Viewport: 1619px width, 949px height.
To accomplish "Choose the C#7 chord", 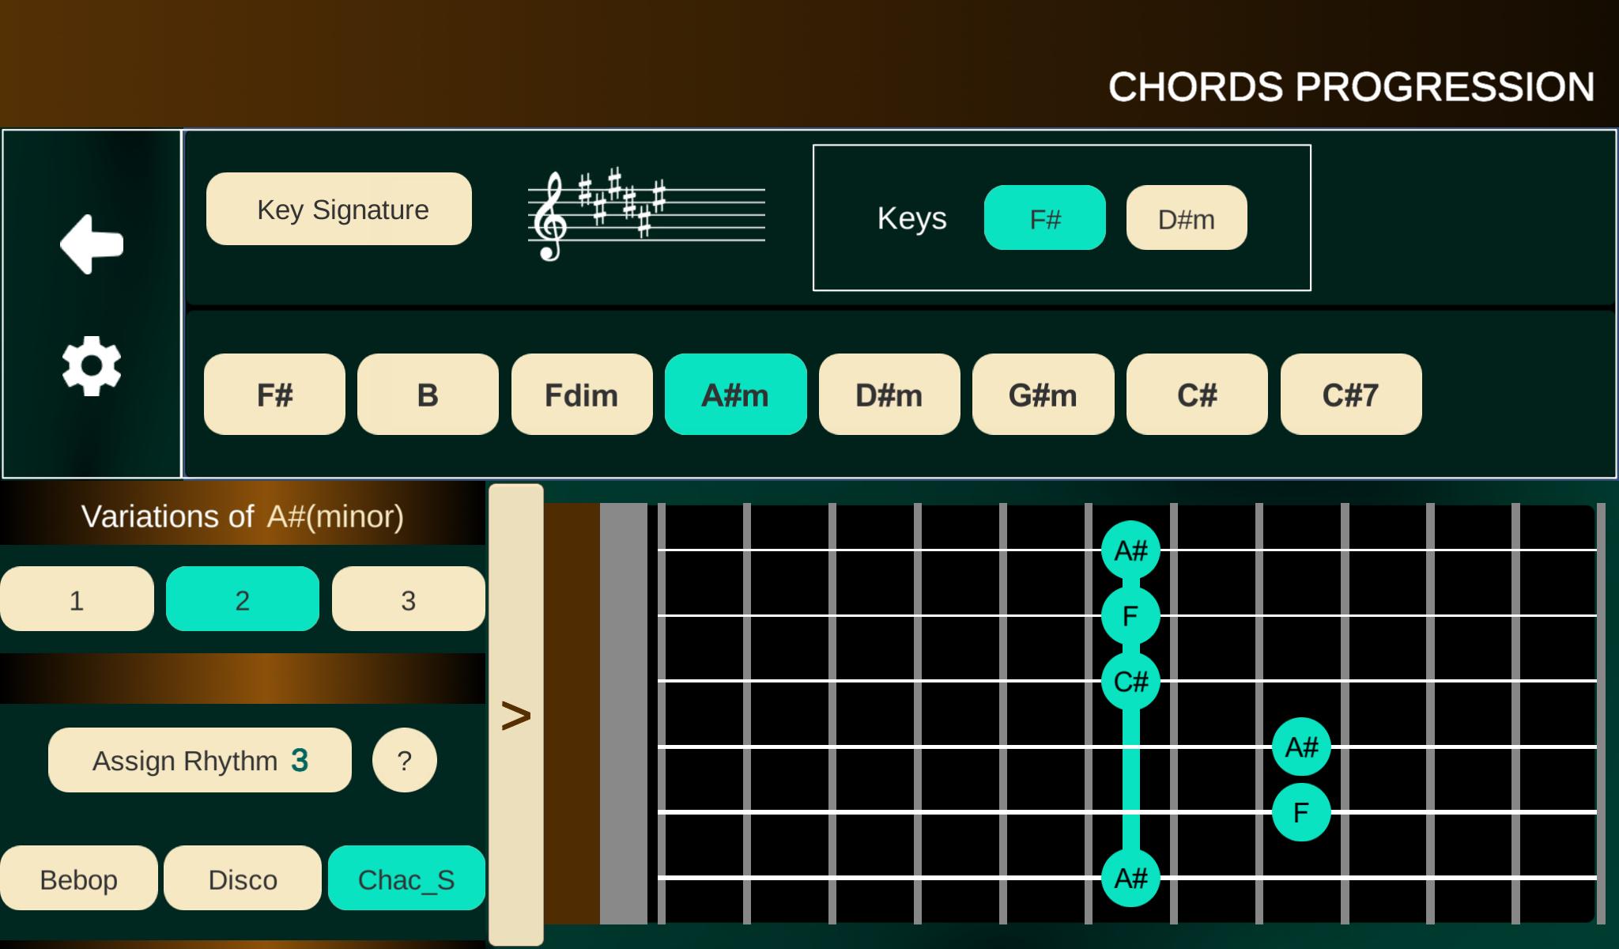I will click(x=1351, y=394).
